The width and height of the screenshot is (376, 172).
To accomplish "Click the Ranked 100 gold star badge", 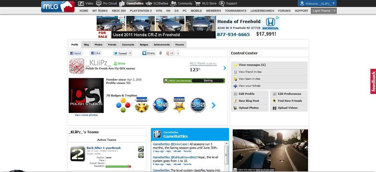I will (142, 105).
